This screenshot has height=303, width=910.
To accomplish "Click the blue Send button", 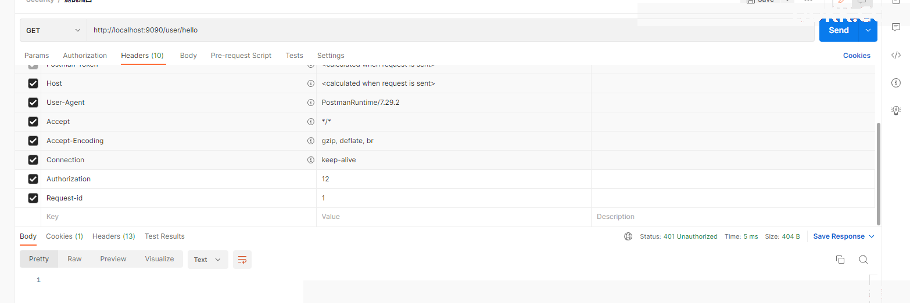I will (x=839, y=30).
